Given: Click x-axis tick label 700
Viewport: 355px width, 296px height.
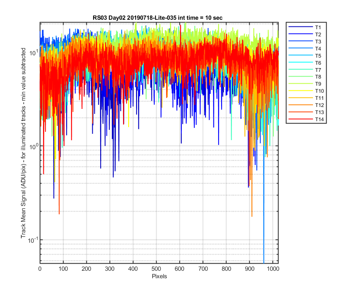Looking at the screenshot, I should pos(203,269).
